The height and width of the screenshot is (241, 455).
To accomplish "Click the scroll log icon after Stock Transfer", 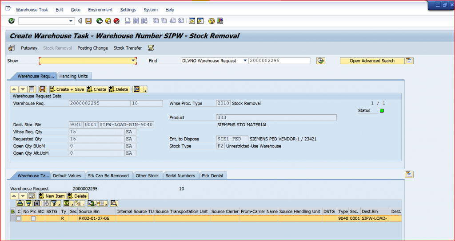I will point(151,48).
